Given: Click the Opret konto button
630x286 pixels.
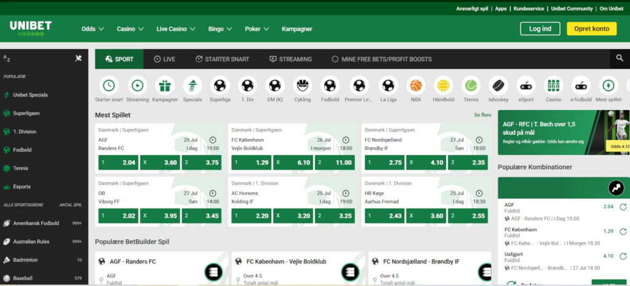Looking at the screenshot, I should 591,28.
